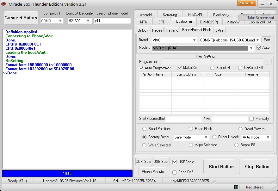Open Phone Pinouts

pyautogui.click(x=153, y=171)
